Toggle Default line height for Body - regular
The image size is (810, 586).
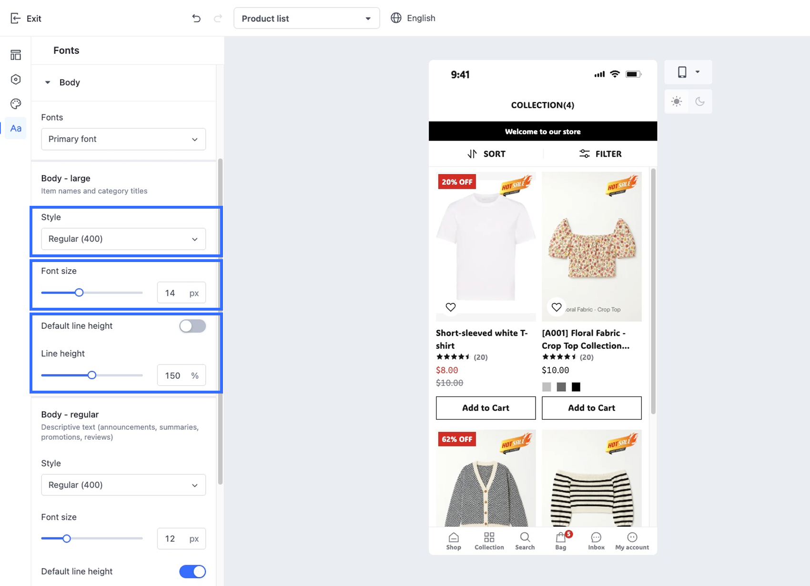(192, 572)
